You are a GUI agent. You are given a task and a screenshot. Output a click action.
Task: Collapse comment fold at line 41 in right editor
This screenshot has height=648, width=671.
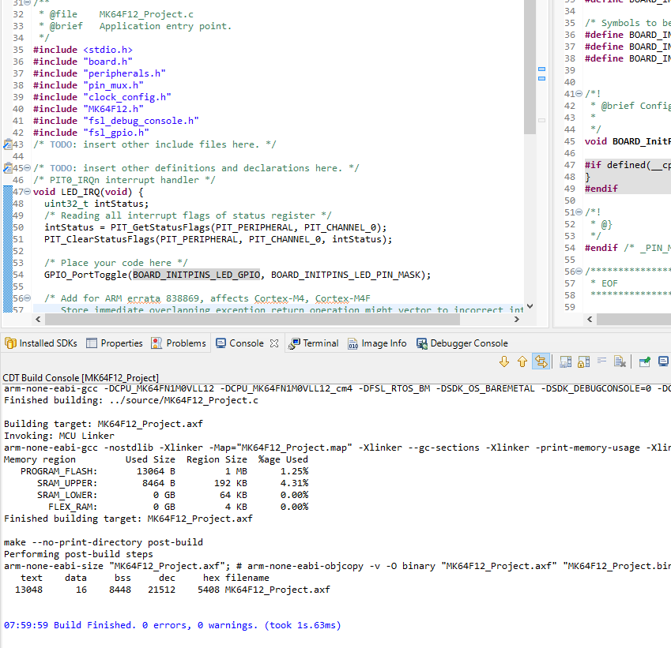tap(579, 93)
